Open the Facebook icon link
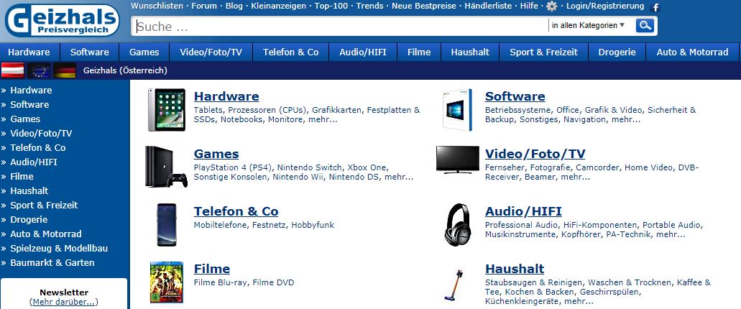 click(655, 7)
